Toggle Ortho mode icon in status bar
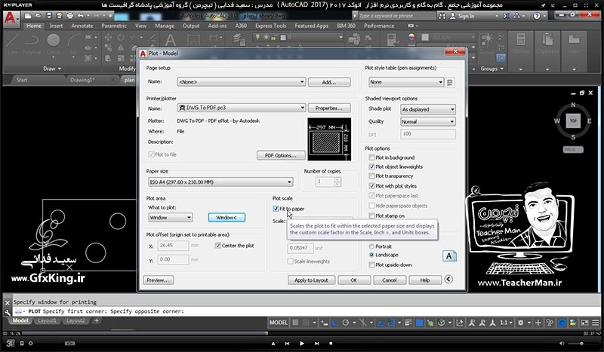 [x=334, y=323]
